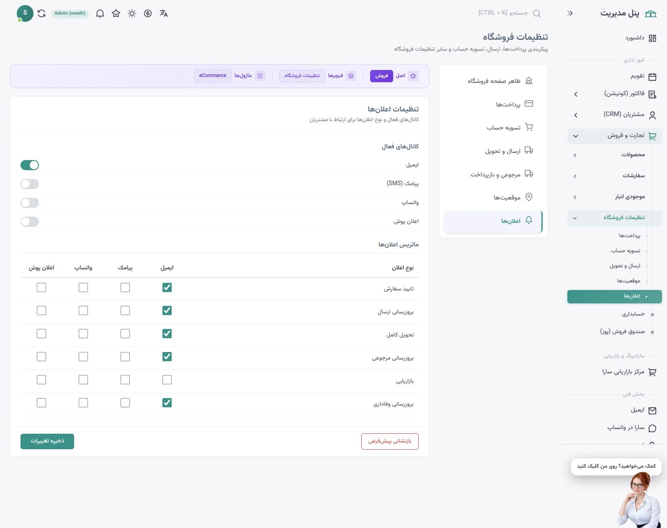Click بازنشانی پیش‌فرض reset button
Image resolution: width=667 pixels, height=528 pixels.
pyautogui.click(x=390, y=441)
